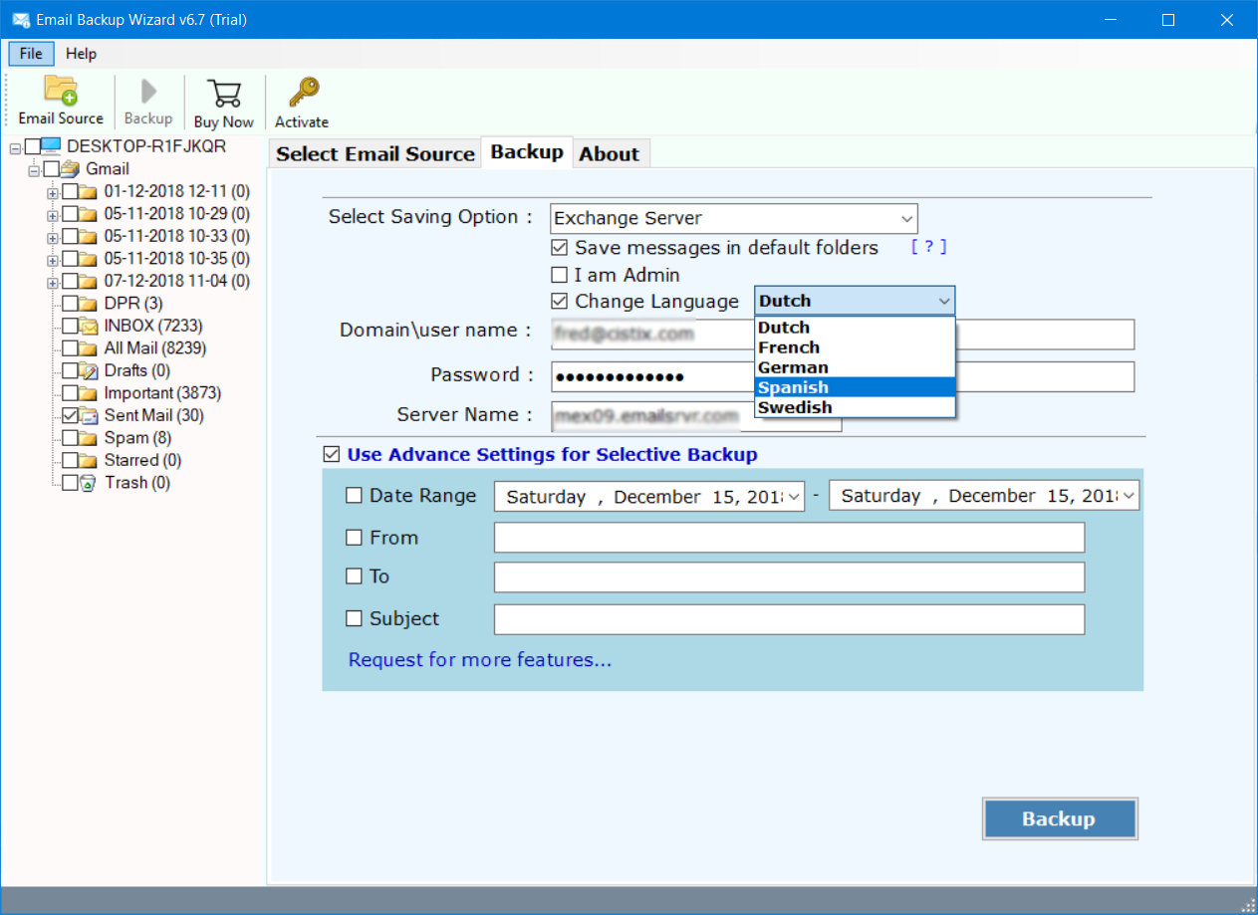
Task: Click the Subject filter text field
Action: [789, 619]
